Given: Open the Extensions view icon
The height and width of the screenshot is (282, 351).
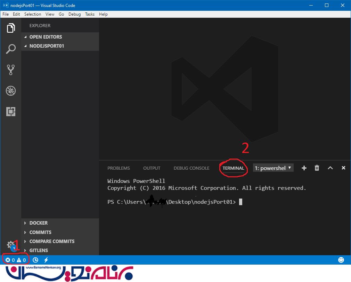Looking at the screenshot, I should click(11, 112).
